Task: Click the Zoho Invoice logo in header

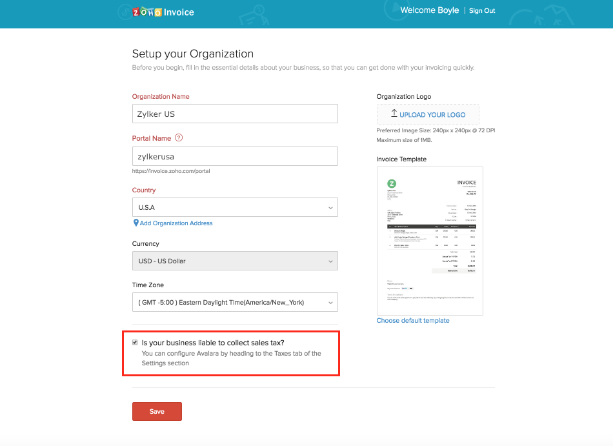Action: (x=163, y=12)
